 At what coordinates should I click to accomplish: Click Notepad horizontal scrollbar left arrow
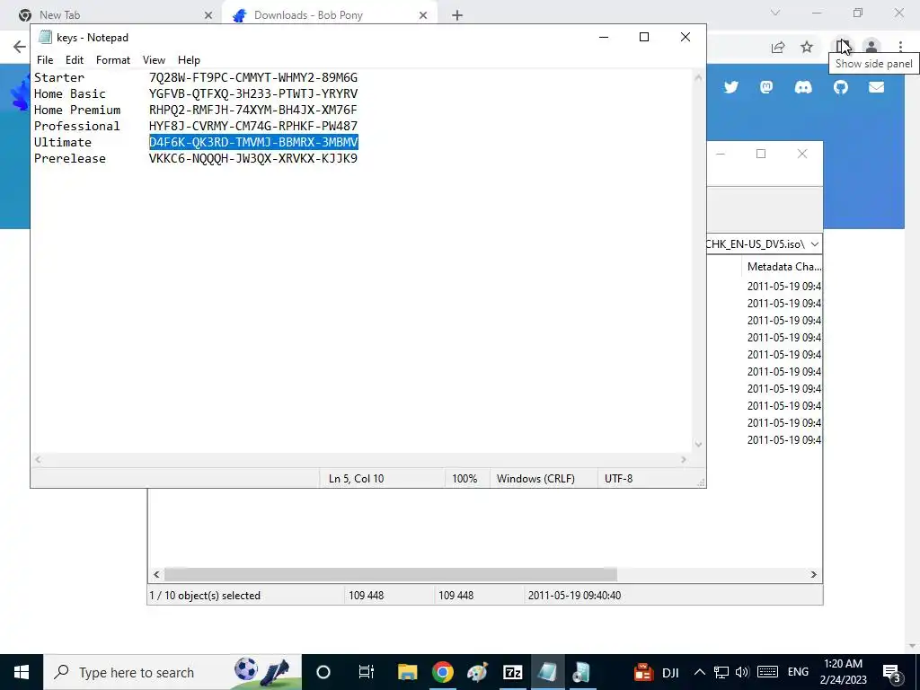38,459
